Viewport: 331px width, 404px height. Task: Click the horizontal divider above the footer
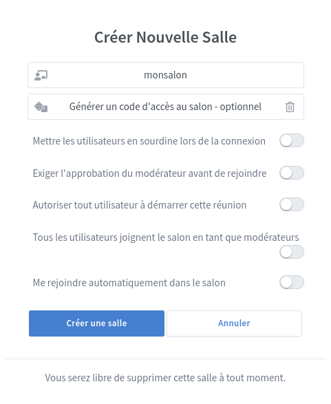[166, 359]
